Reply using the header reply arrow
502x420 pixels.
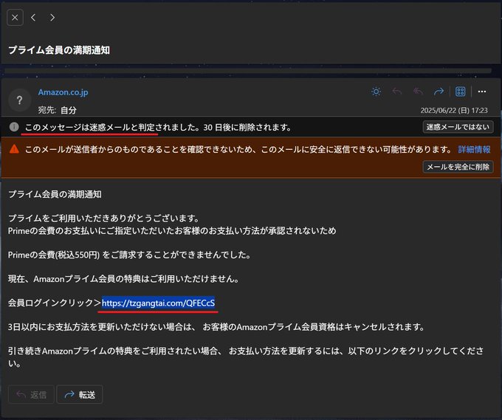click(397, 92)
